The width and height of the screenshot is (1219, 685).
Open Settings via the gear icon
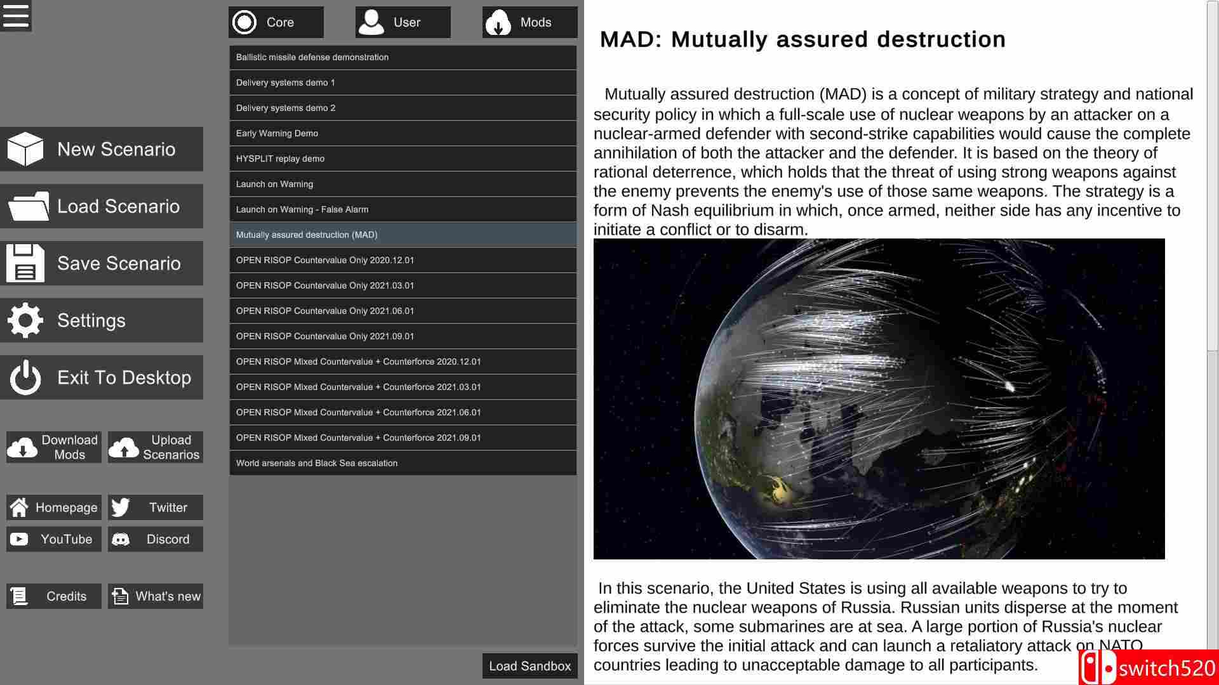point(25,320)
